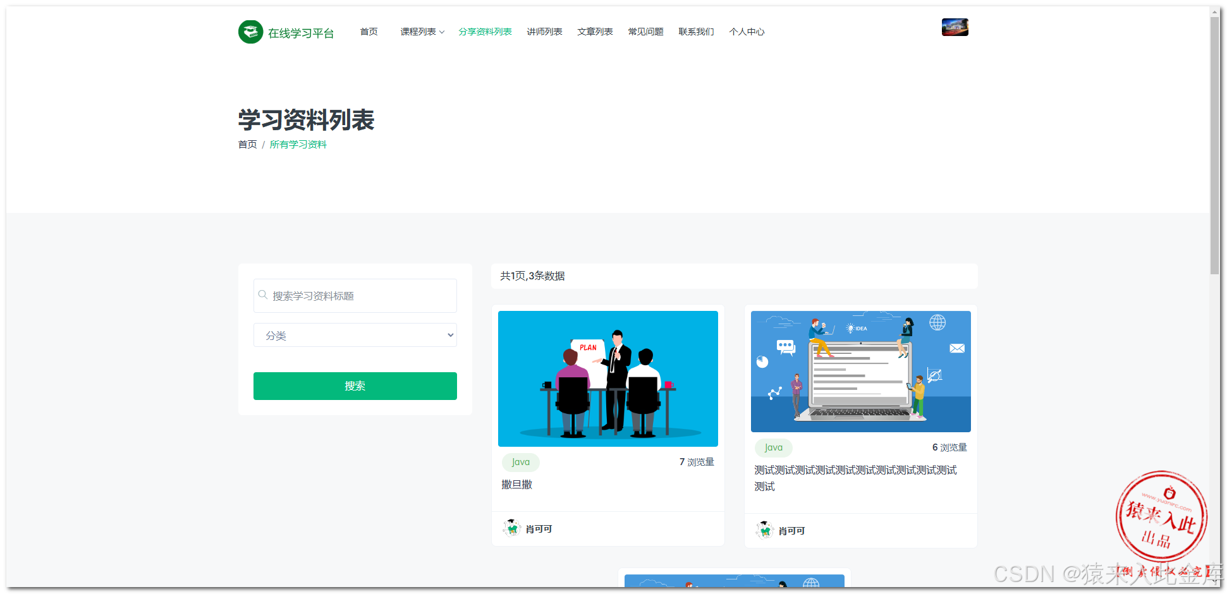This screenshot has height=594, width=1227.
Task: Click the magnifier icon inside the search box
Action: coord(263,294)
